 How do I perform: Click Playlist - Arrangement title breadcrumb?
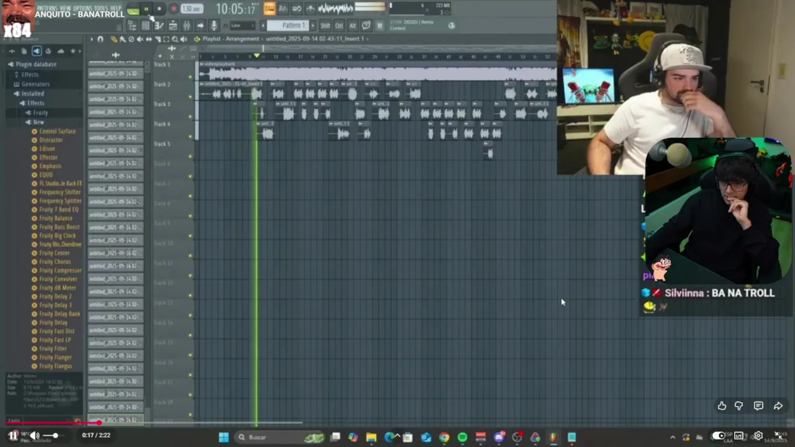(x=230, y=38)
